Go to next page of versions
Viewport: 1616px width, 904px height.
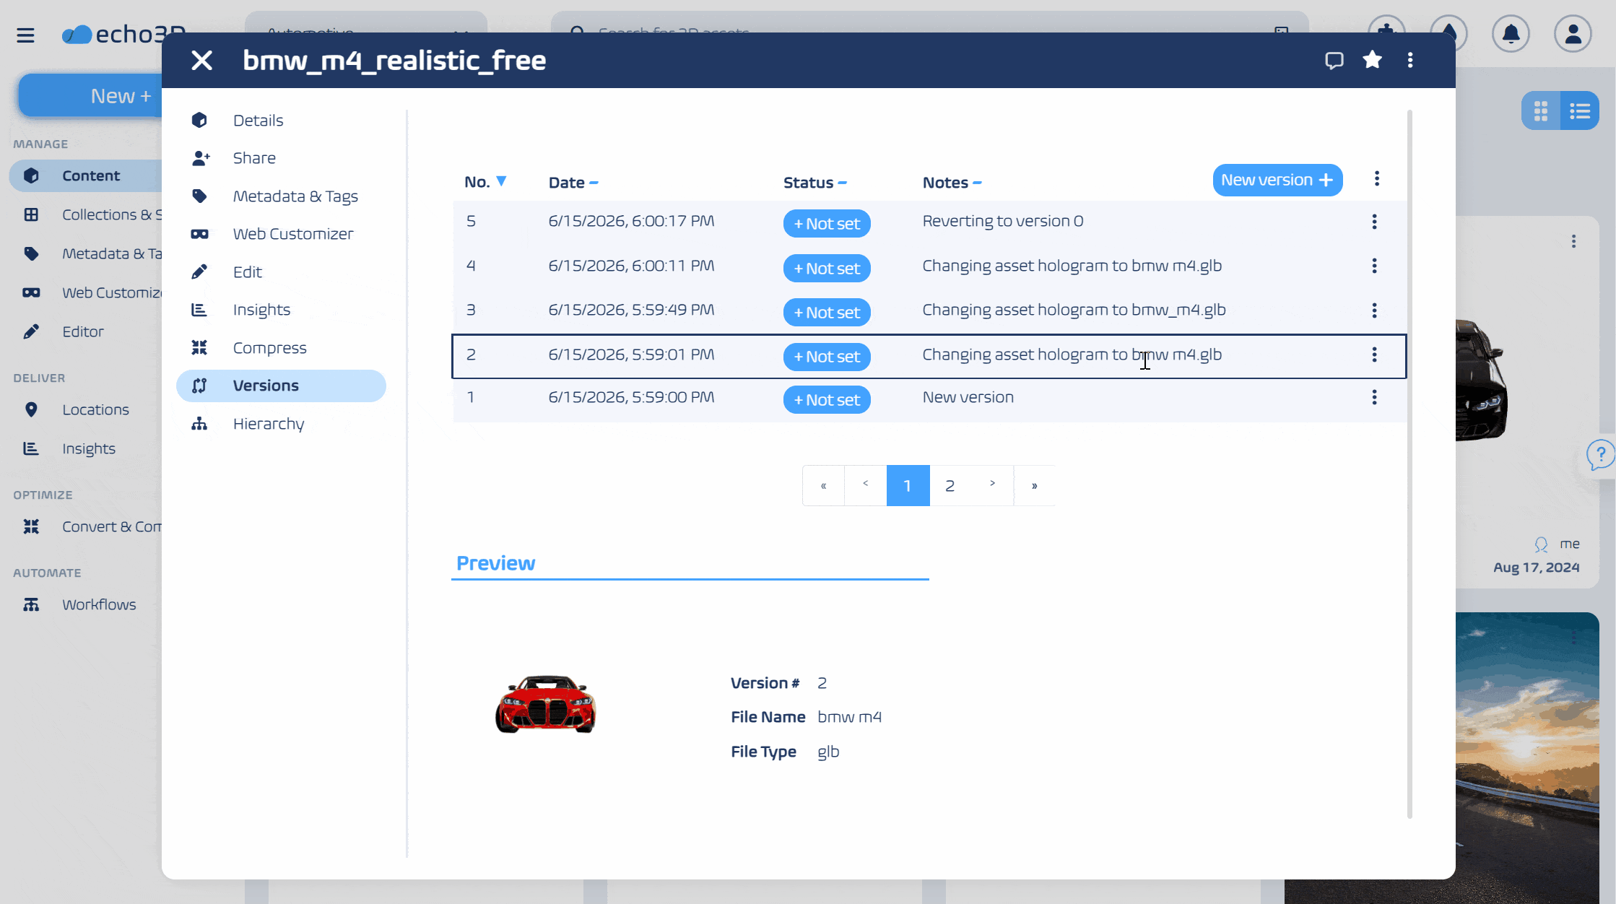click(992, 486)
